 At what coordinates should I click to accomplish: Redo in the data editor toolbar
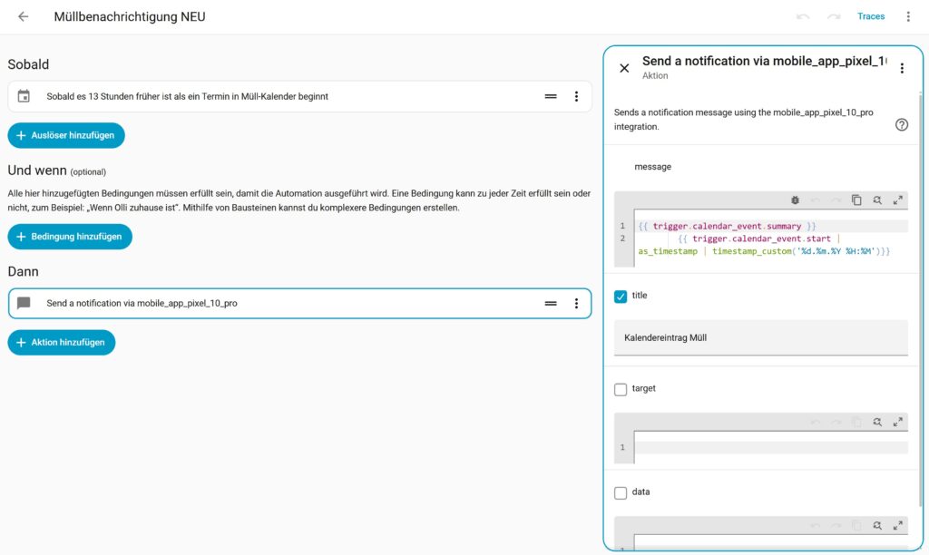click(836, 525)
